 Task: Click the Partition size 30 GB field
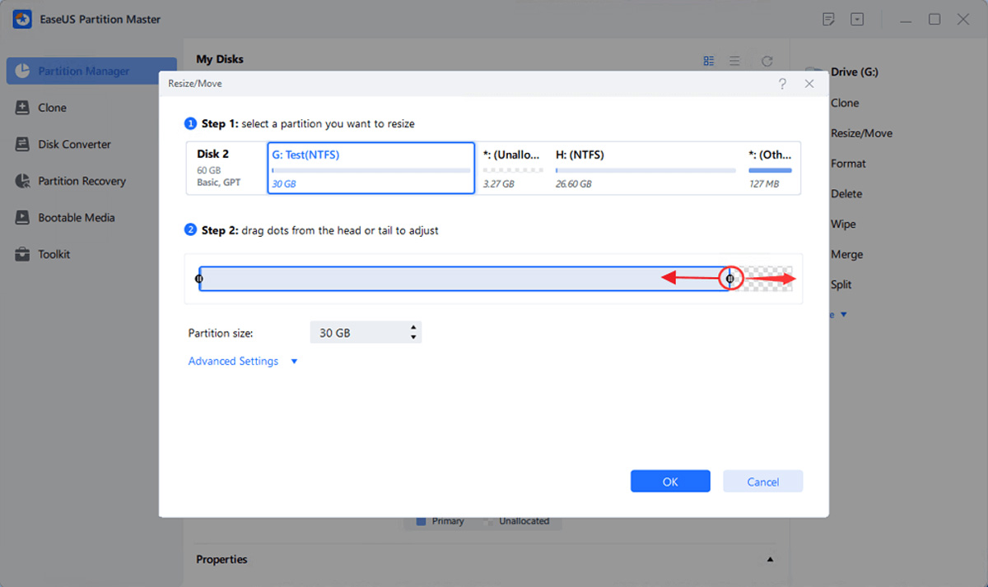[x=359, y=333]
